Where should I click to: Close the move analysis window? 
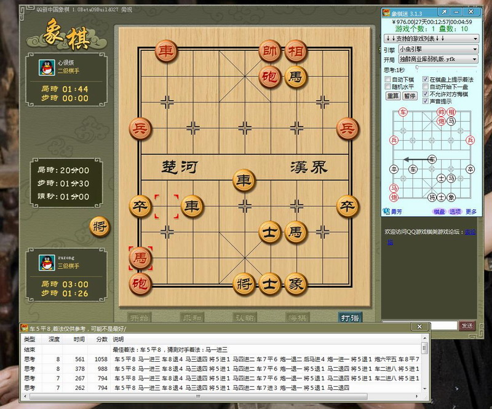(x=419, y=327)
